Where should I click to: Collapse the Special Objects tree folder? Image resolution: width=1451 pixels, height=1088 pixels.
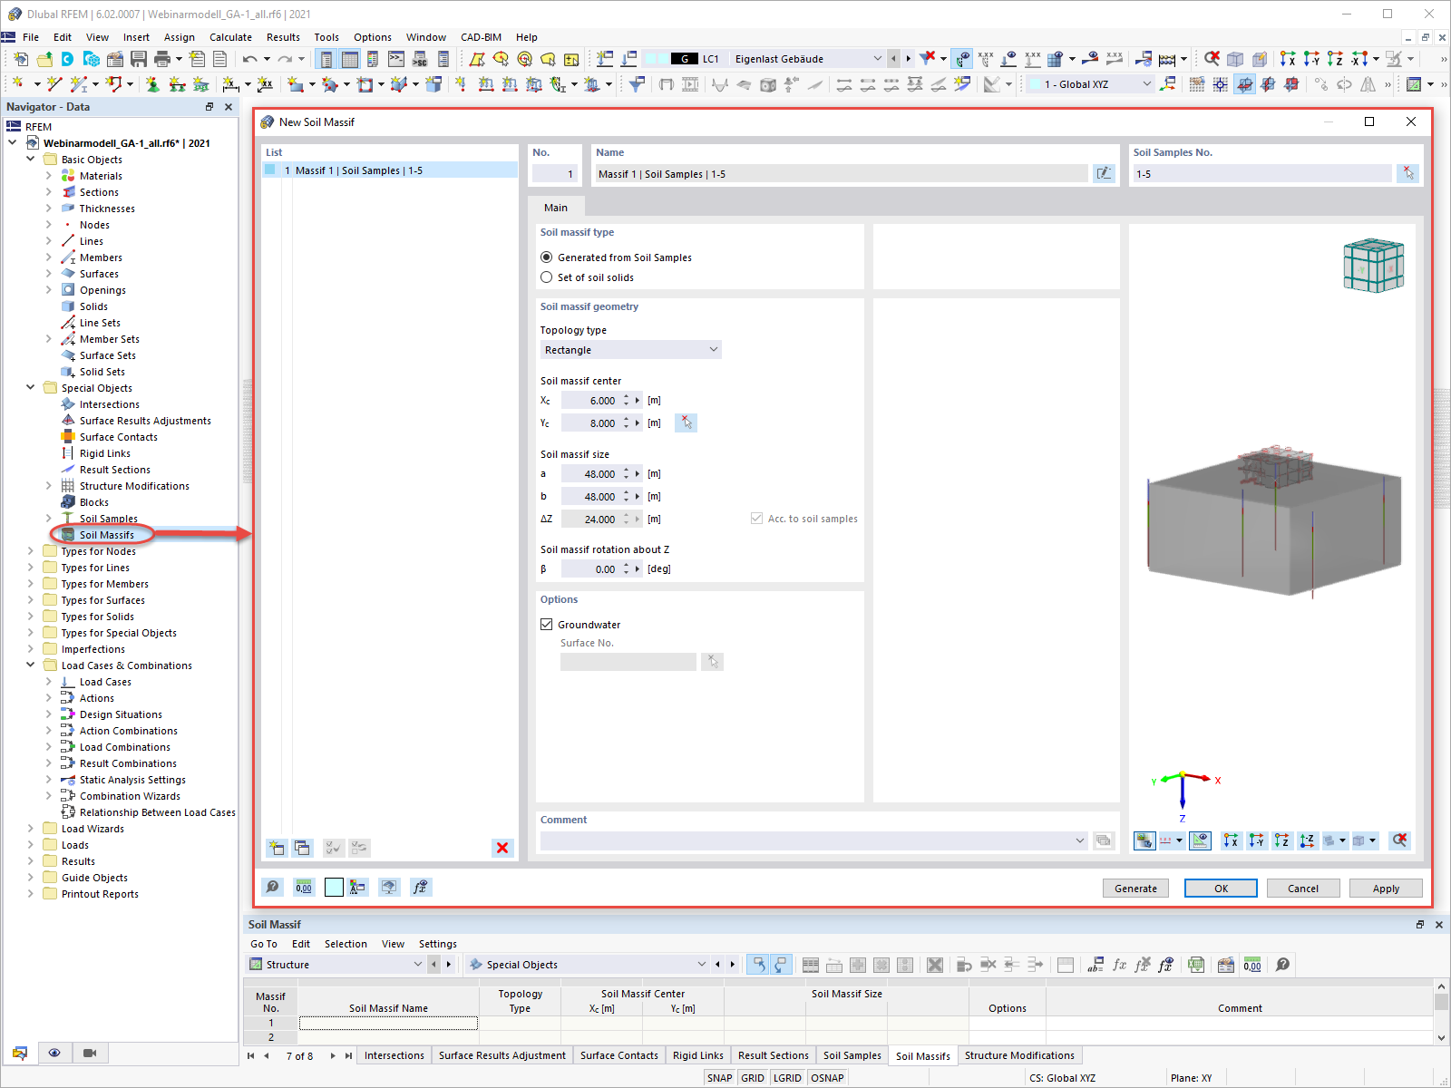click(30, 388)
